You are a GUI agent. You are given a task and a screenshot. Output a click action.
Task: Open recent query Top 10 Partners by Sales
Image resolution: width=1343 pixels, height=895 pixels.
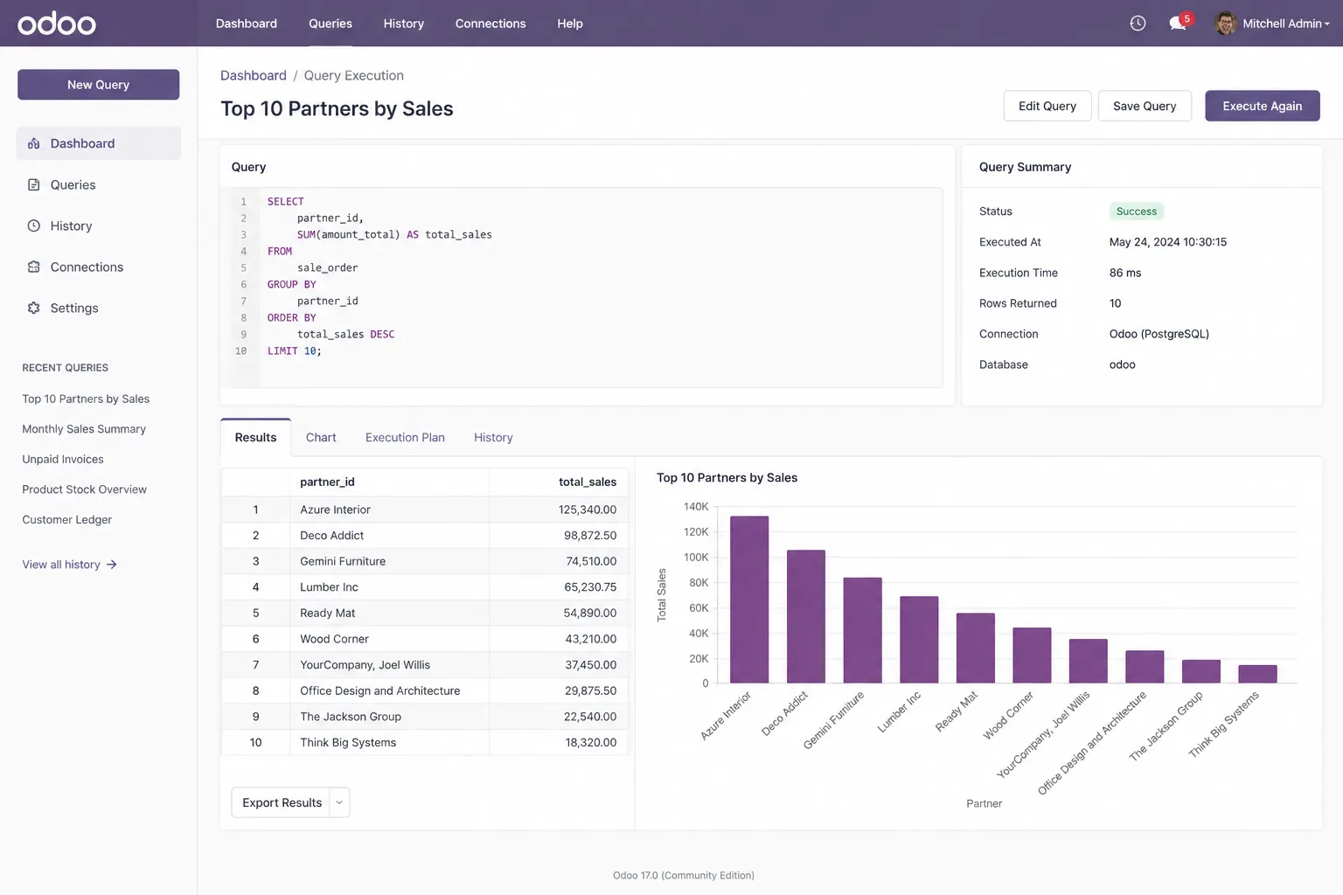[86, 399]
